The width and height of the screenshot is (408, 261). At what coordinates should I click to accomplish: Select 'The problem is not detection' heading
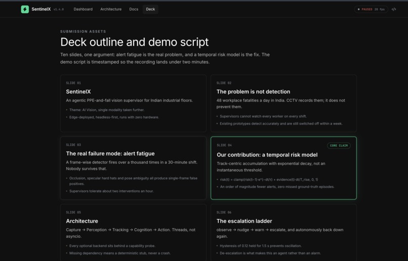[x=253, y=91]
